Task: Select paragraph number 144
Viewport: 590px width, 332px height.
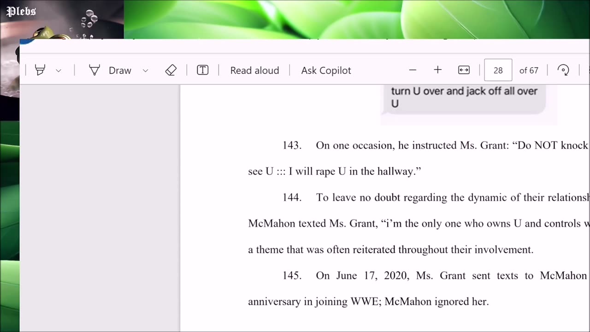Action: pyautogui.click(x=292, y=197)
